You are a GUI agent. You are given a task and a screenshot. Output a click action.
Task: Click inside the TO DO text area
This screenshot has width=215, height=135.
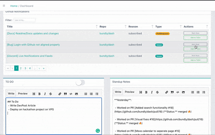click(54, 116)
